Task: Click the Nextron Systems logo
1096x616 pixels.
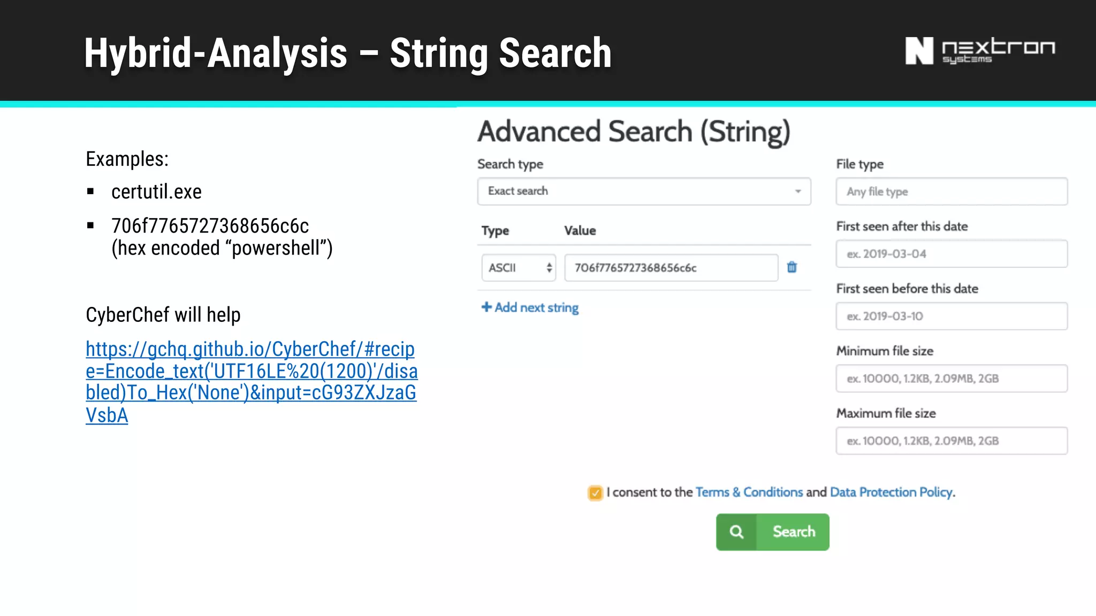Action: 980,51
